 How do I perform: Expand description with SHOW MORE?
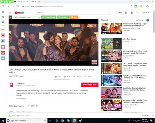tap(21, 99)
